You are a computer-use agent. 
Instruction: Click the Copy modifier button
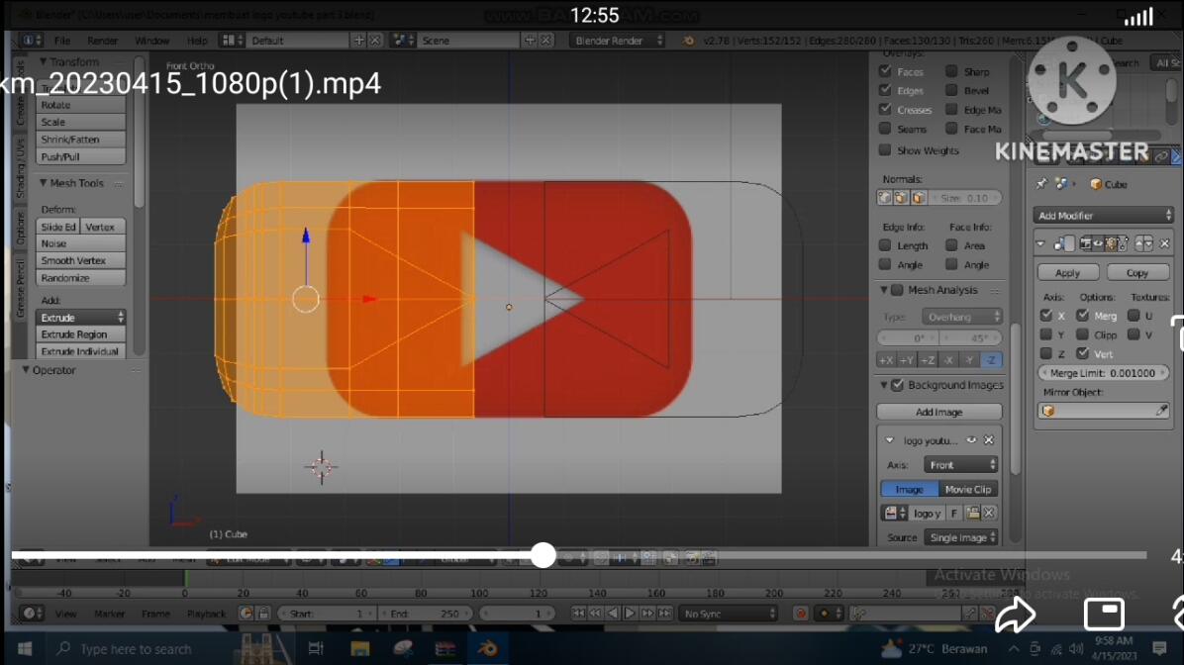coord(1137,272)
